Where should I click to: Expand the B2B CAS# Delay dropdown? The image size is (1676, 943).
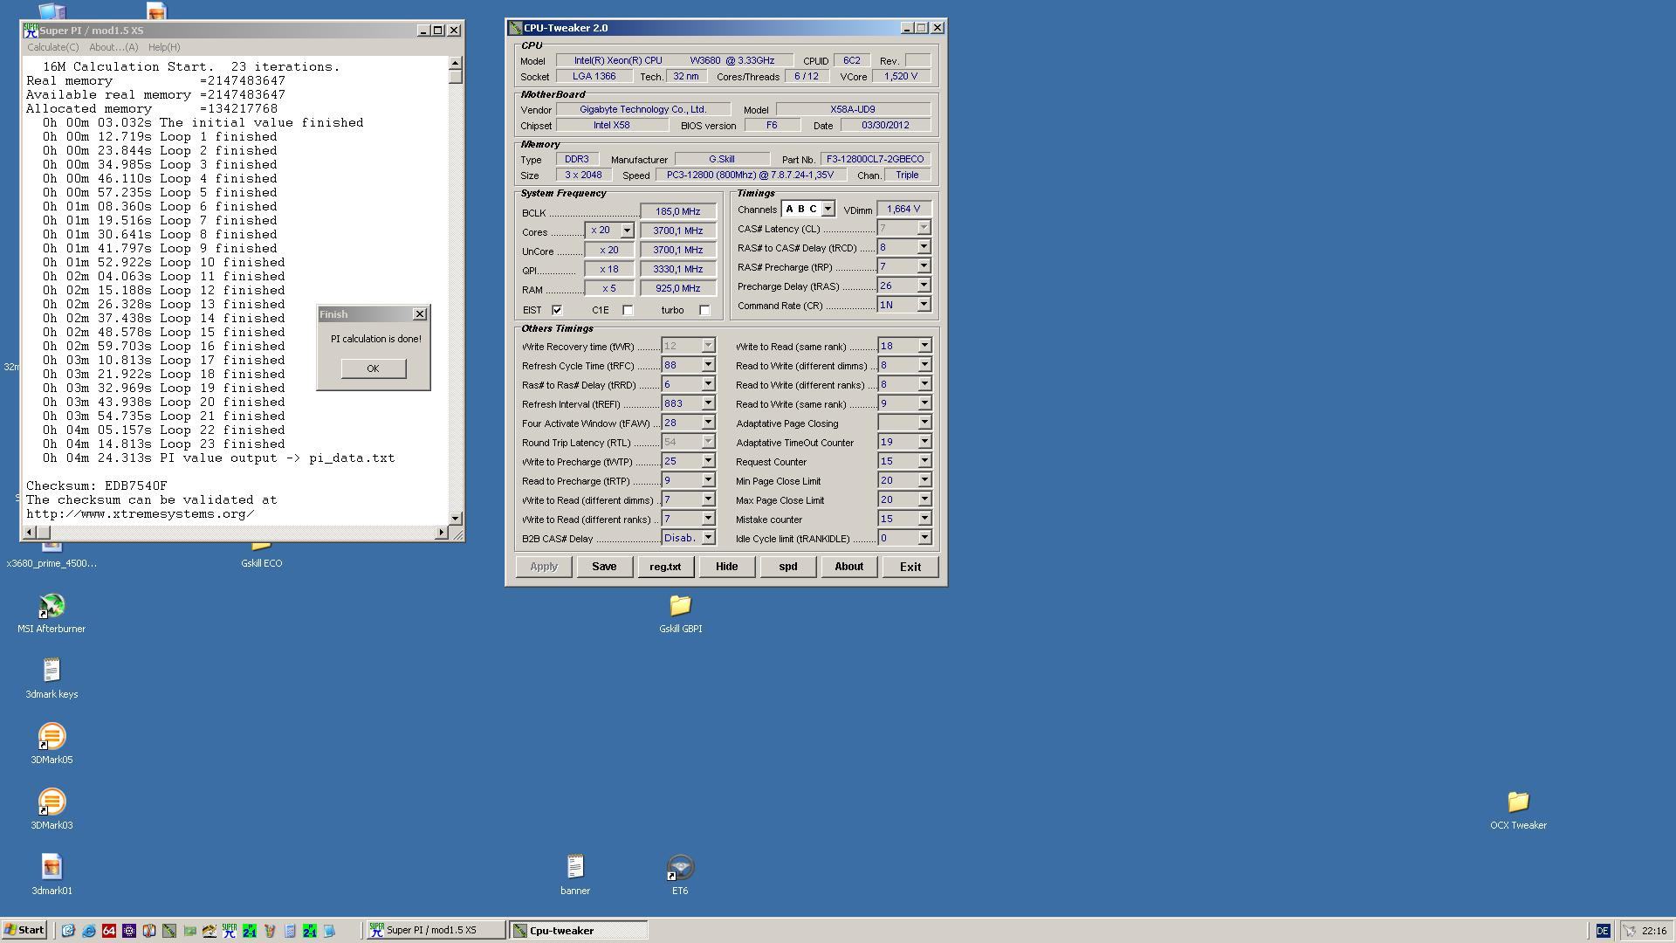click(x=708, y=538)
